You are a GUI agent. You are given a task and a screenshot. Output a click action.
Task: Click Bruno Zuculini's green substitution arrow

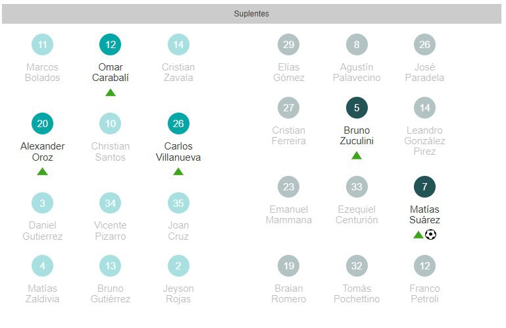pyautogui.click(x=357, y=156)
